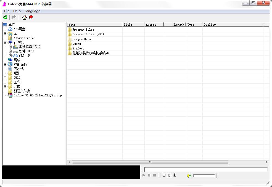Screen dimensions: 272x187
Task: Sort list by Length column header
Action: click(175, 25)
